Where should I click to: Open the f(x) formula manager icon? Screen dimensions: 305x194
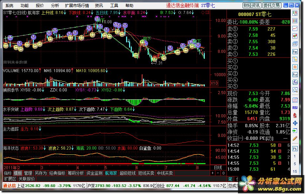295,82
